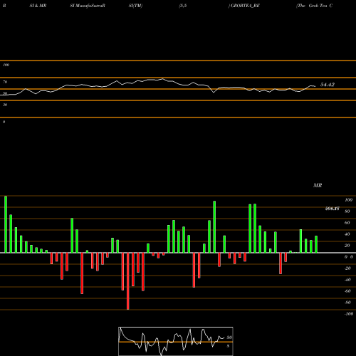Screen dimensions: 356x356
Task: Click the 20 label on MR axis
Action: 347,246
